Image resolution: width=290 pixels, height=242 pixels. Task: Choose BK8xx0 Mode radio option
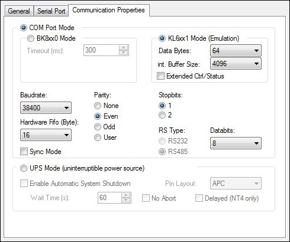click(x=31, y=38)
